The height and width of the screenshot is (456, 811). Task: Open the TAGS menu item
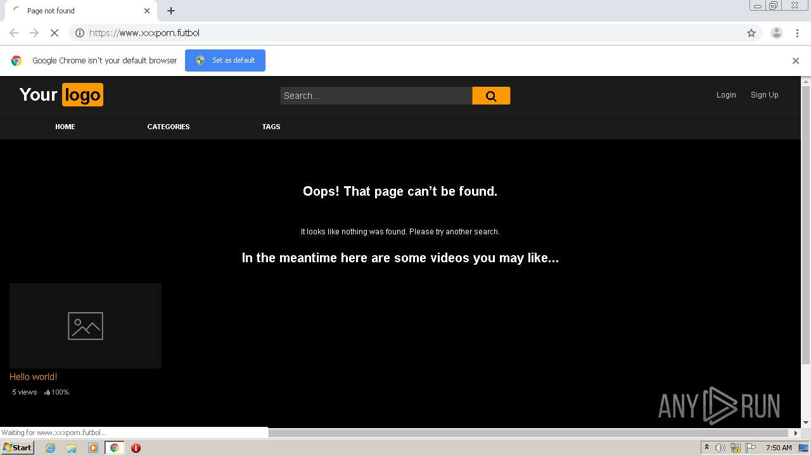[271, 127]
